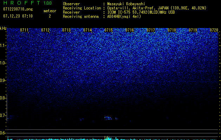Viewport: 221px width, 140px height.
Task: Click the meteor count value 2
Action: [50, 16]
